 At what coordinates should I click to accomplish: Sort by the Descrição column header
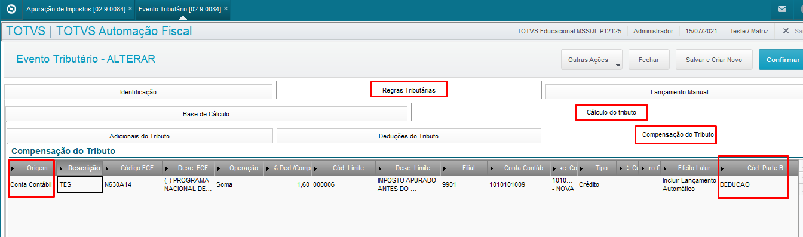coord(79,168)
